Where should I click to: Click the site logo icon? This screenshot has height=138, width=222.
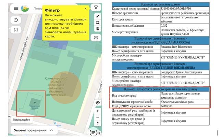(25, 8)
